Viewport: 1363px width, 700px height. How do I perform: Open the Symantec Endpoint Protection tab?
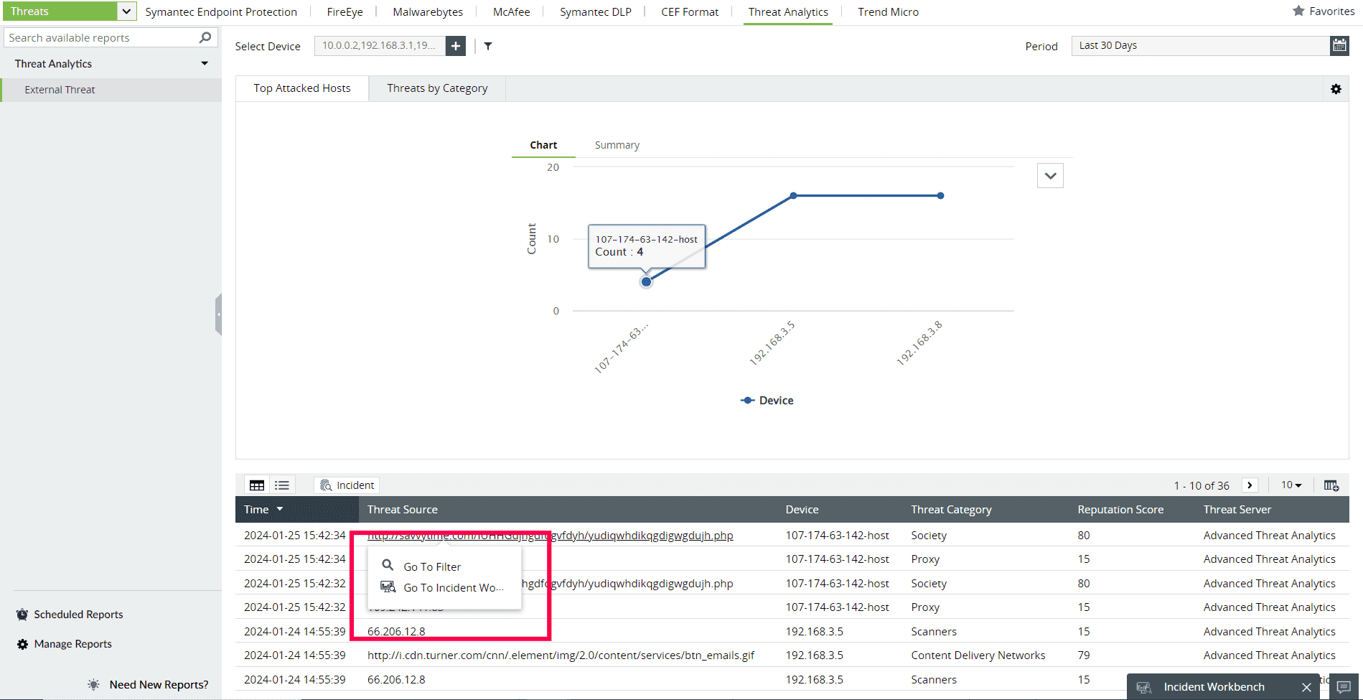tap(221, 11)
